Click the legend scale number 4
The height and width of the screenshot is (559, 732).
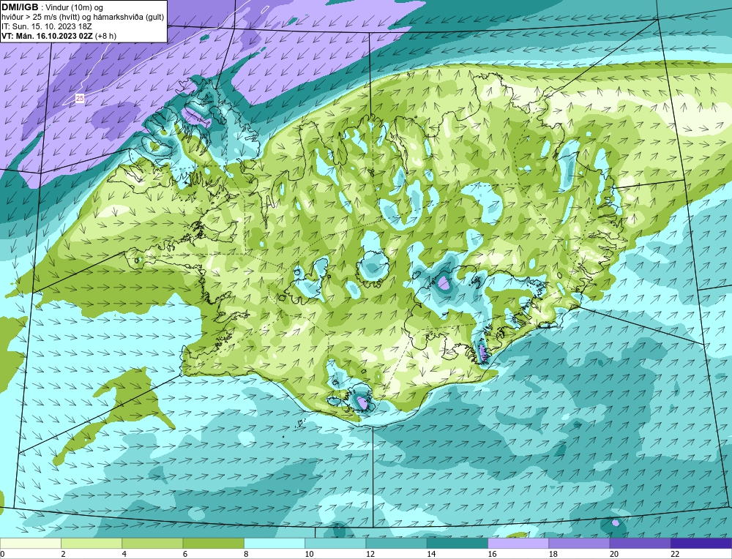pos(124,554)
